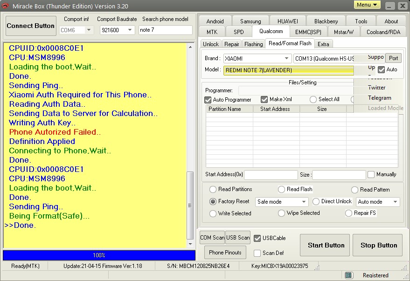The height and width of the screenshot is (281, 410).
Task: Click the Start Address(0x) input field
Action: (x=271, y=175)
